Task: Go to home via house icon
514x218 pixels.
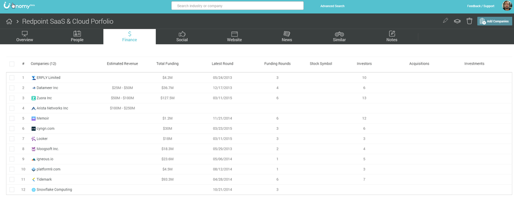Action: (9, 21)
